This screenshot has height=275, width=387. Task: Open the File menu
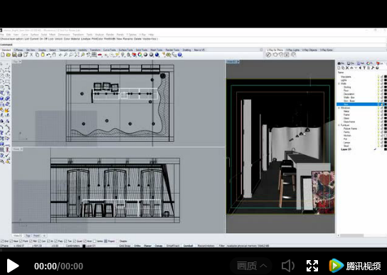click(x=2, y=35)
